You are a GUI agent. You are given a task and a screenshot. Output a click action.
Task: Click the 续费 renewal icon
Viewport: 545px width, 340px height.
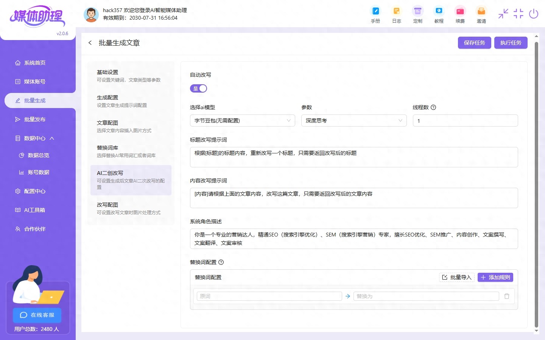click(x=460, y=14)
